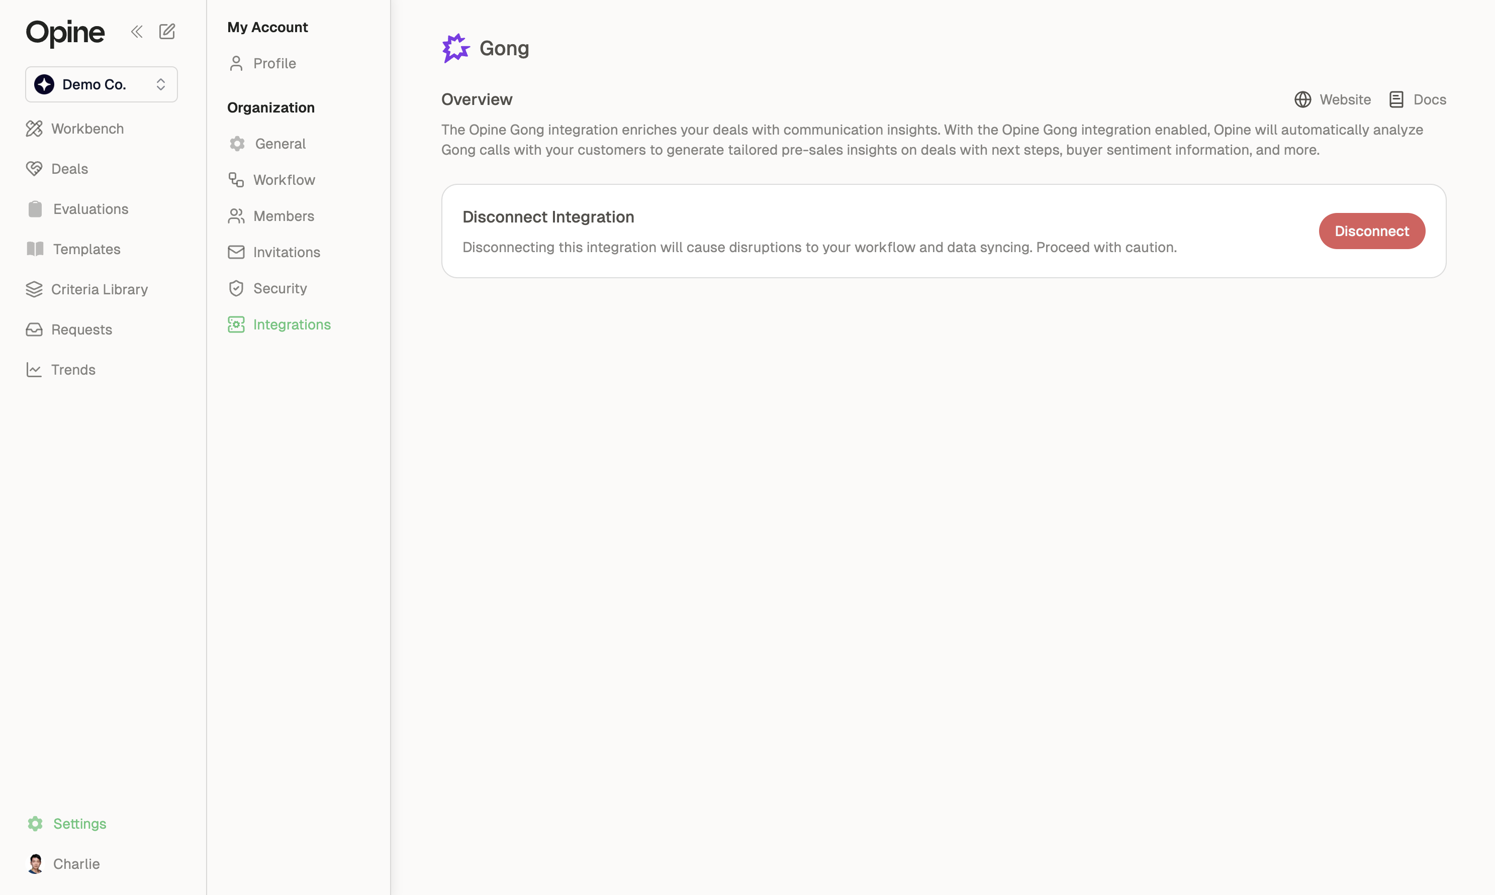Click the Trends chart icon

(x=34, y=370)
